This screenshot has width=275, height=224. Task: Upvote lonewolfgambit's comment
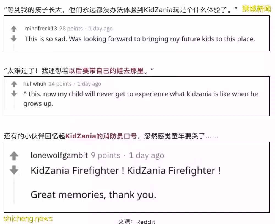pyautogui.click(x=14, y=156)
